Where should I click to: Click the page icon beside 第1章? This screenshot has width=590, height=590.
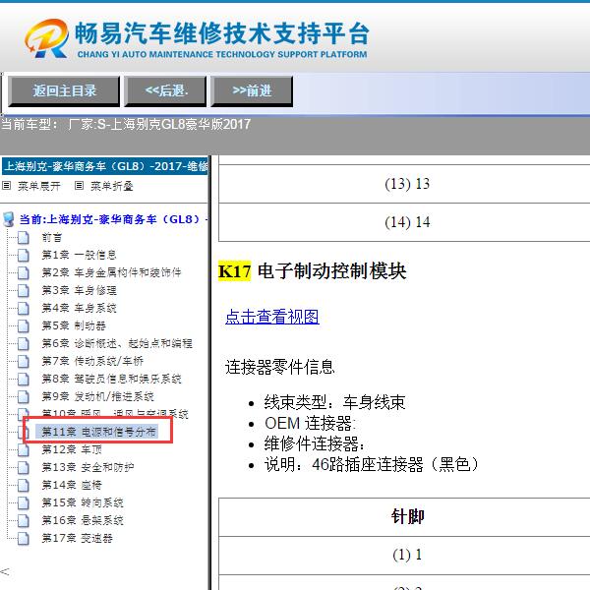point(24,255)
